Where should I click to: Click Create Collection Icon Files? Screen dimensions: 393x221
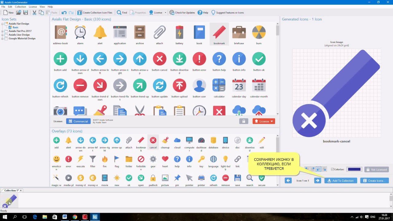95,13
